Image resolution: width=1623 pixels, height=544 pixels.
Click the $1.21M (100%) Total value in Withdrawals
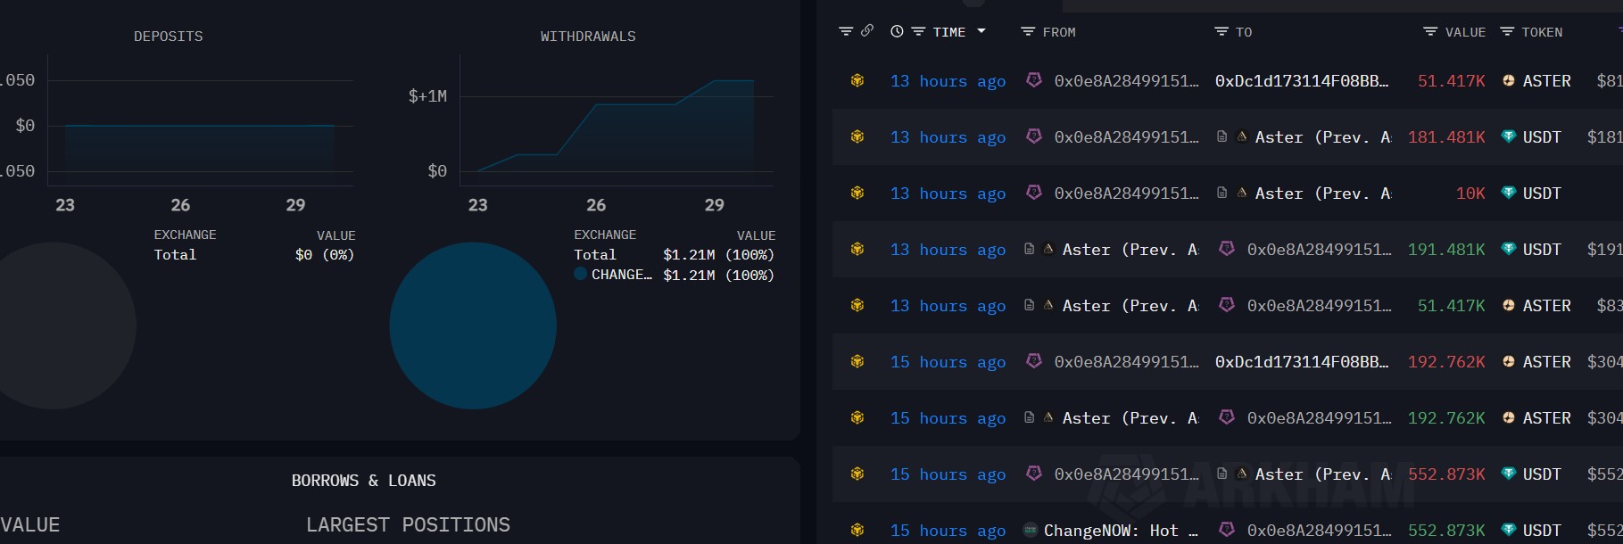point(718,255)
